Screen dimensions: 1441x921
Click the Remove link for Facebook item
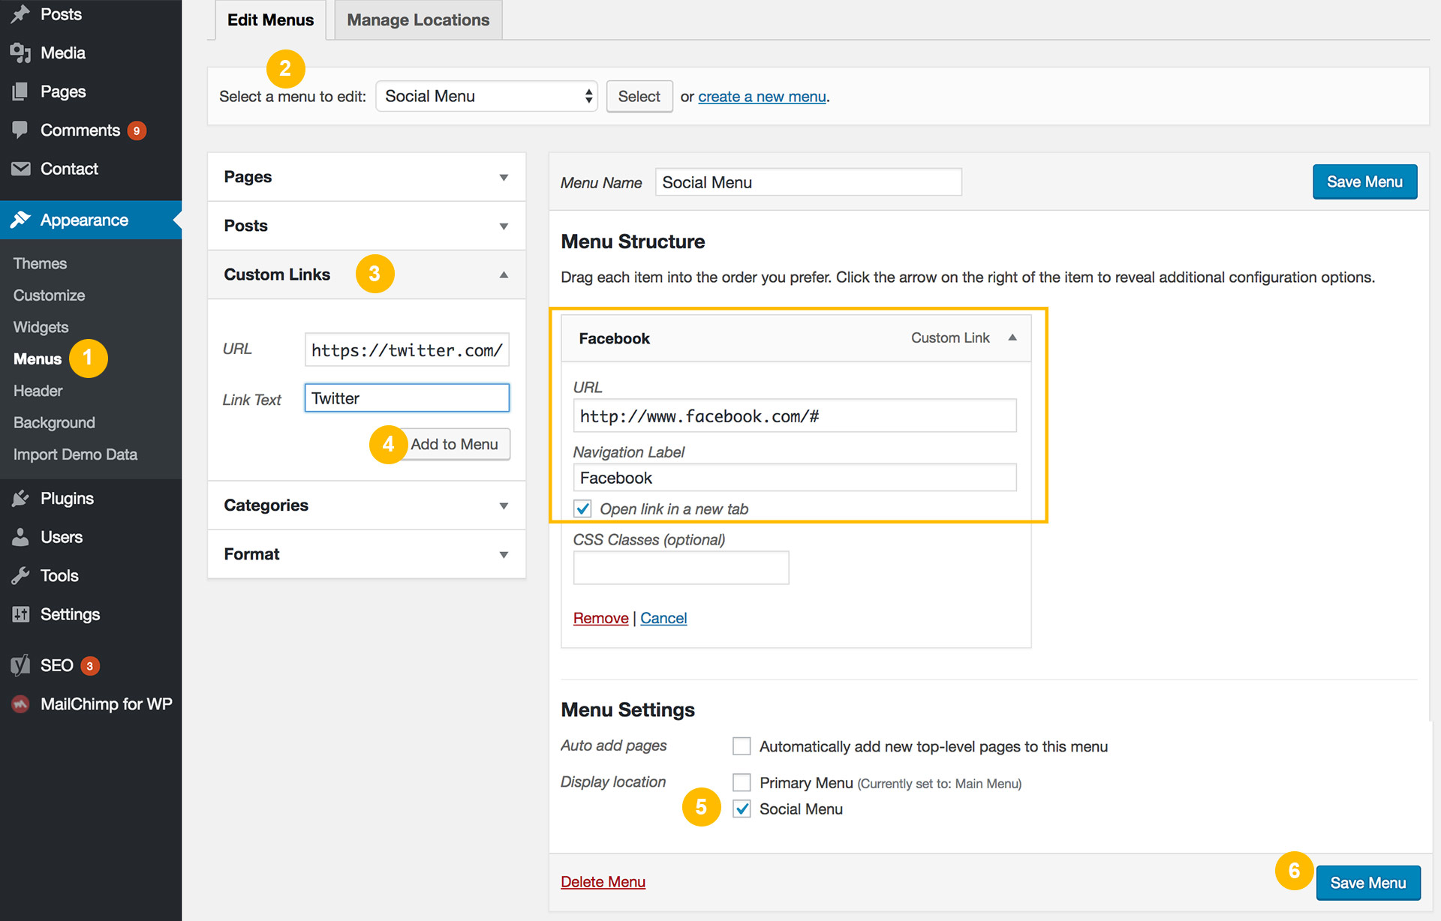[600, 618]
